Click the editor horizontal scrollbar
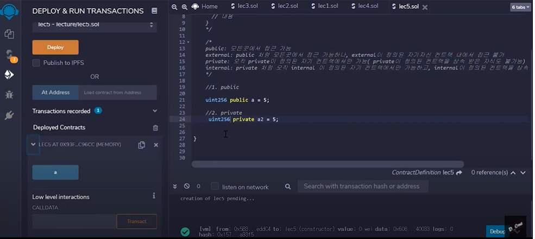The height and width of the screenshot is (239, 535). click(x=328, y=164)
